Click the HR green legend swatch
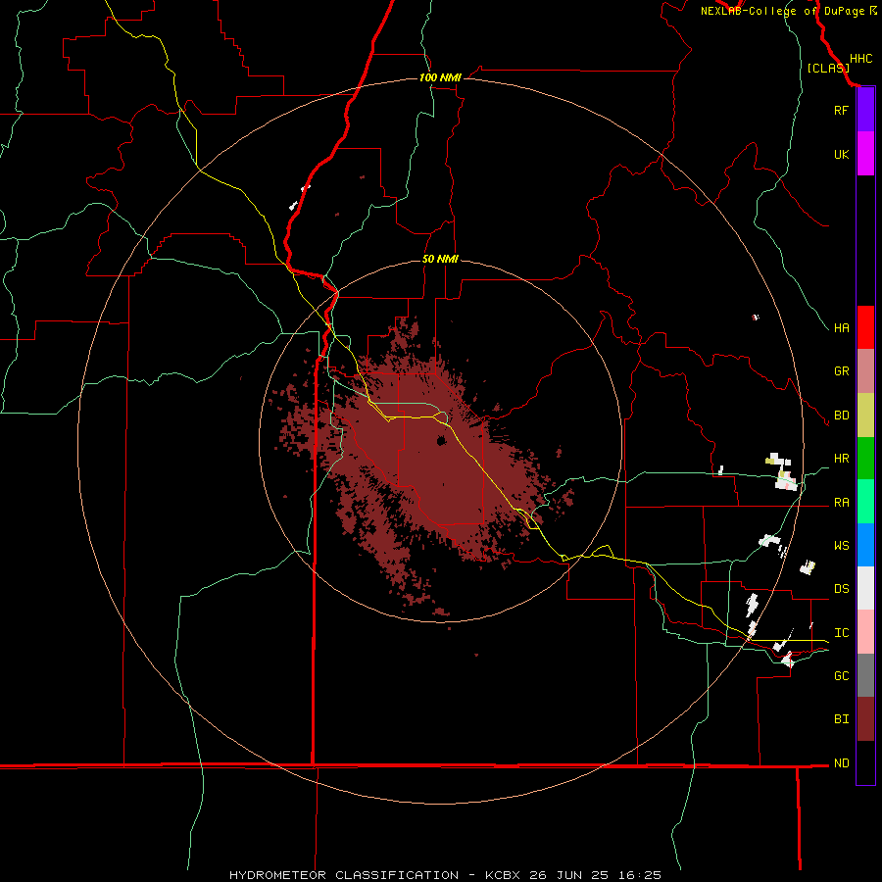 865,459
